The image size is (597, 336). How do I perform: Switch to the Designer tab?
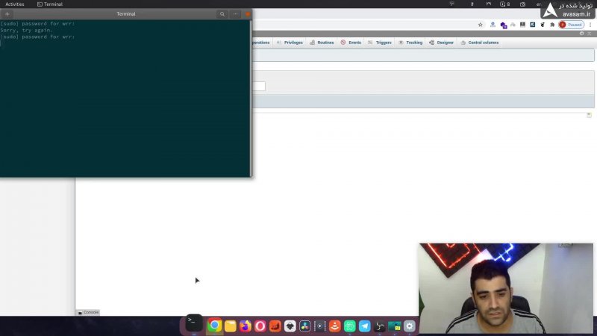[441, 43]
